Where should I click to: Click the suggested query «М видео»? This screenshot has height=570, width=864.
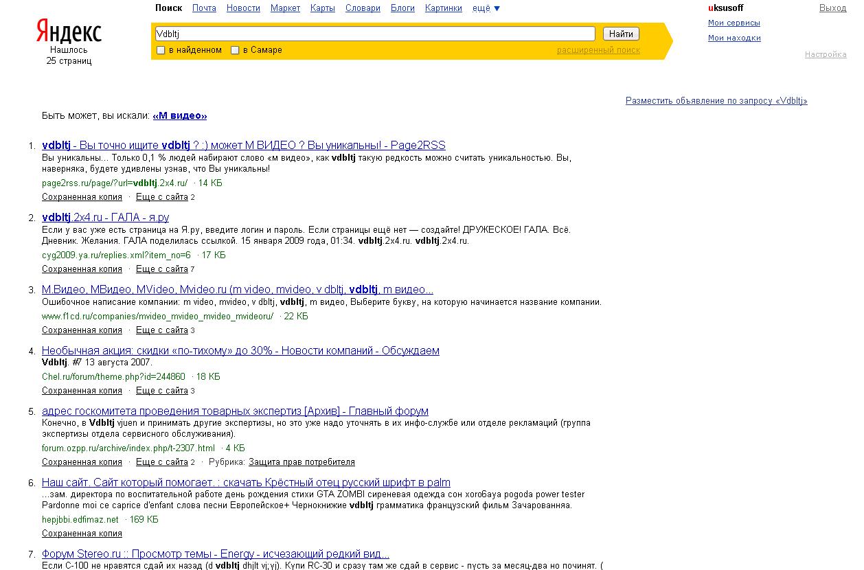(179, 116)
